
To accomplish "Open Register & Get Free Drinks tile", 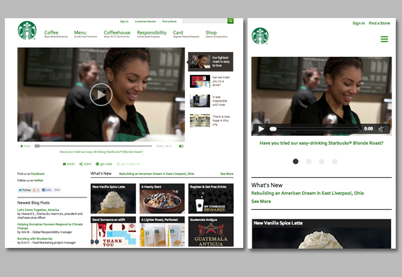I will pos(211,198).
